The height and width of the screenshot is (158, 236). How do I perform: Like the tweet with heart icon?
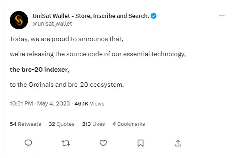[x=103, y=143]
